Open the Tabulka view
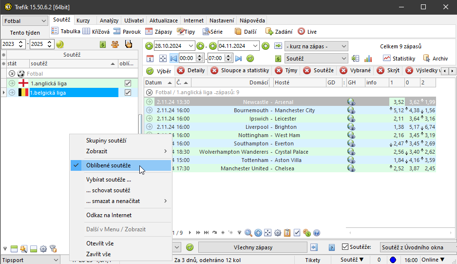 (x=66, y=32)
